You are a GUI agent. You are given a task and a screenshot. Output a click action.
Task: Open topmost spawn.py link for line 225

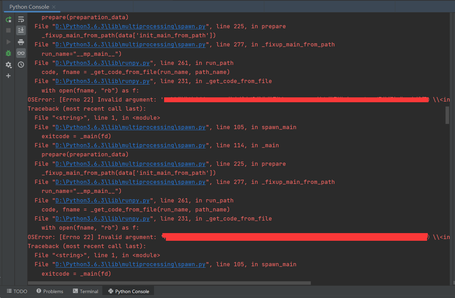coord(130,26)
